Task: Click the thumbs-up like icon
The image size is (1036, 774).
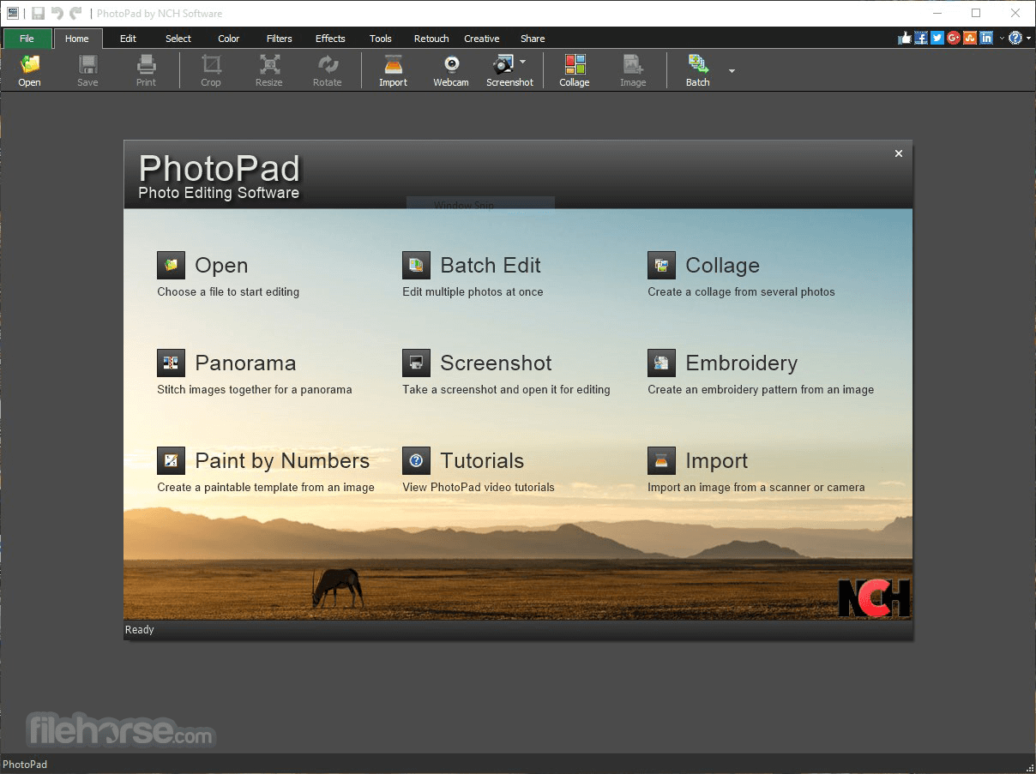Action: click(905, 38)
